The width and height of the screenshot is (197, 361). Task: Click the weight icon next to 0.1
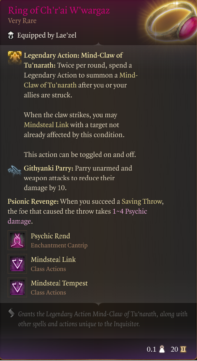pyautogui.click(x=162, y=349)
